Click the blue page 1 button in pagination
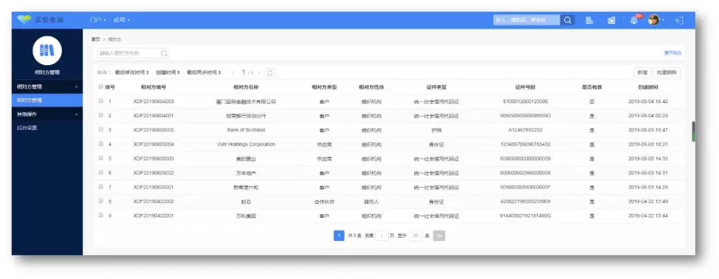 [x=339, y=236]
